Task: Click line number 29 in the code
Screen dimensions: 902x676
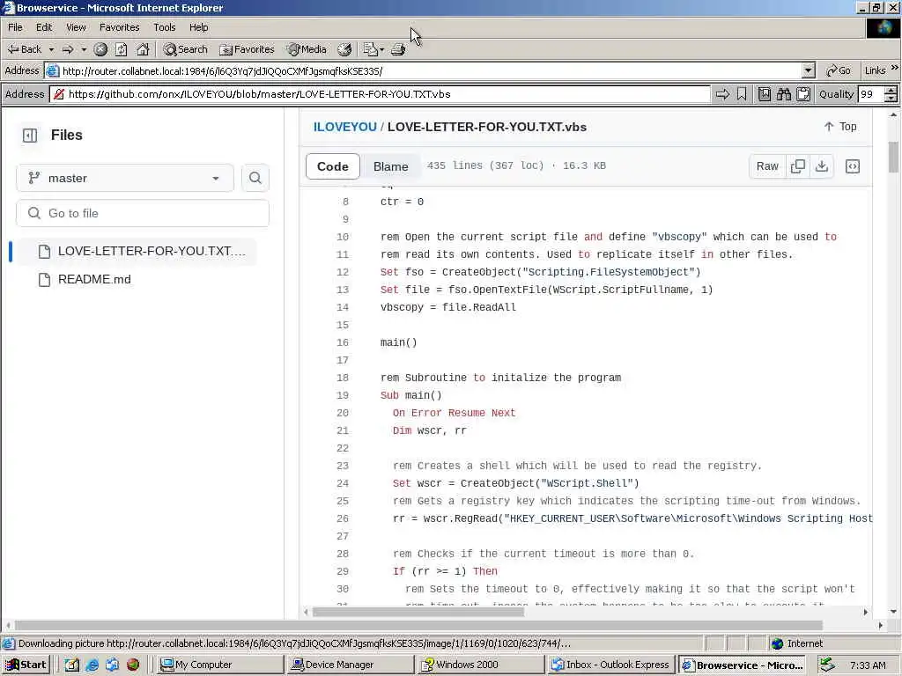Action: coord(343,571)
